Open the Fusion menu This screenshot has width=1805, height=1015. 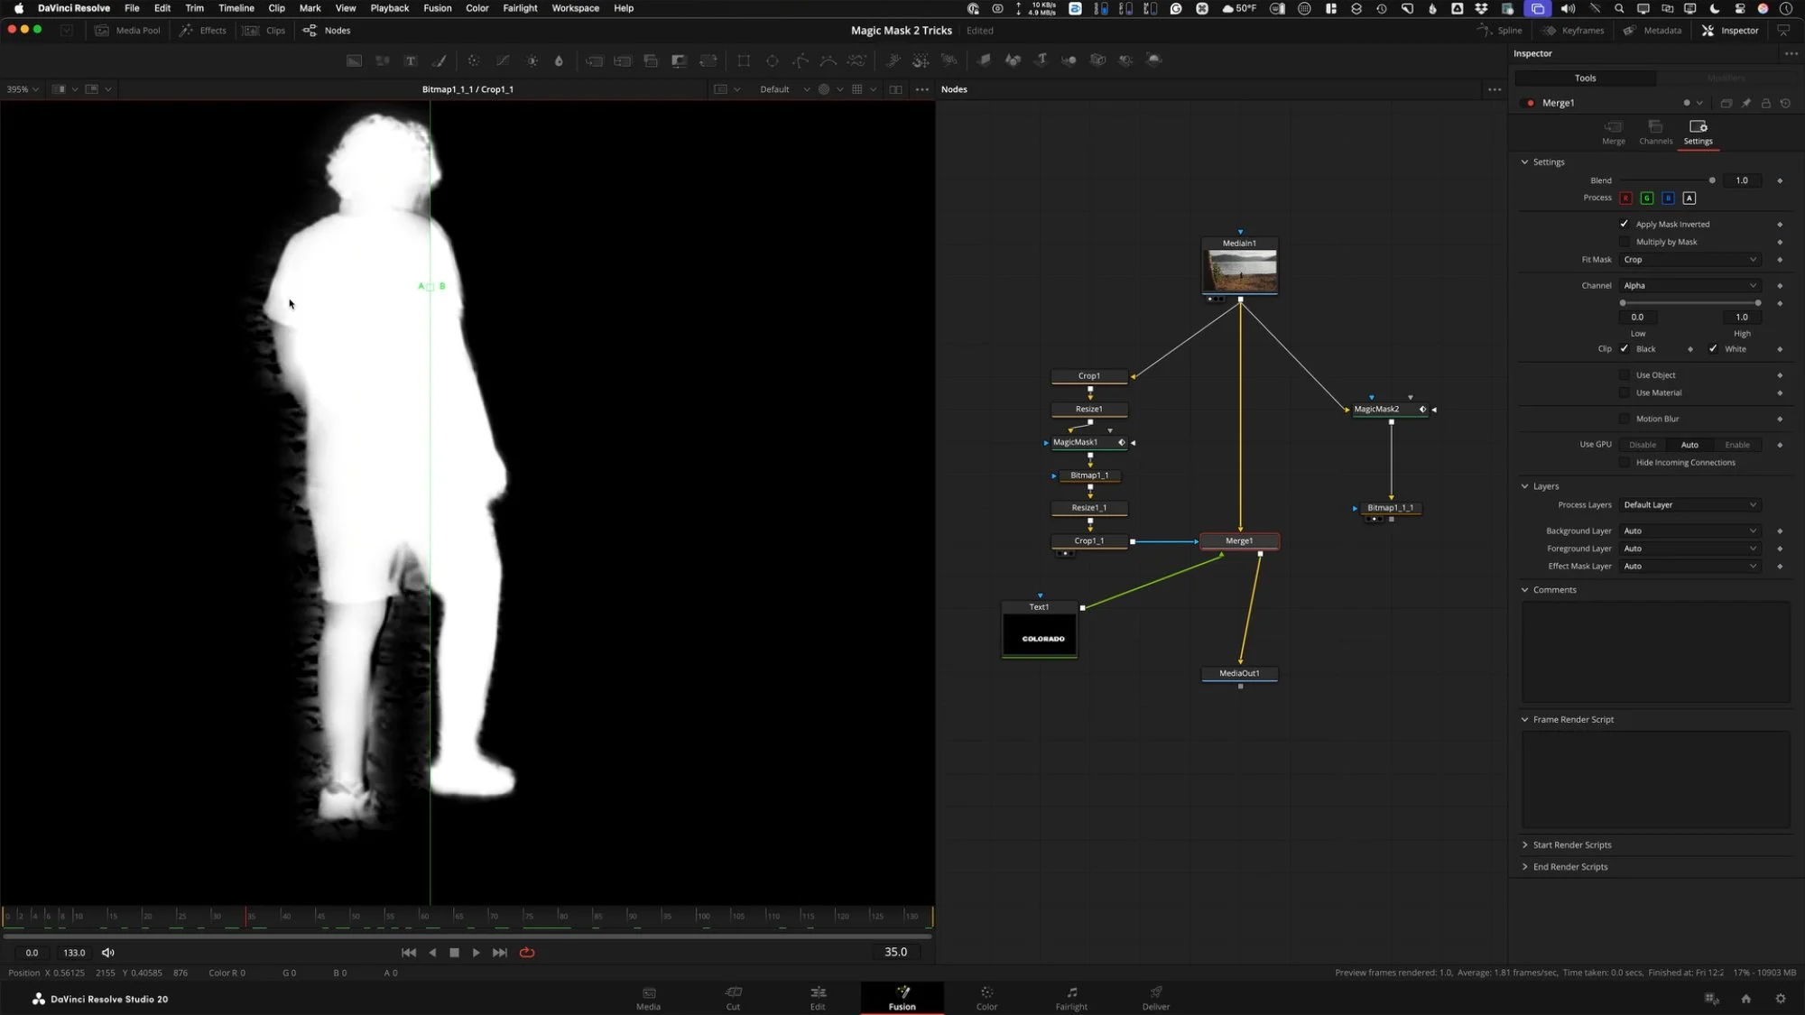(437, 8)
